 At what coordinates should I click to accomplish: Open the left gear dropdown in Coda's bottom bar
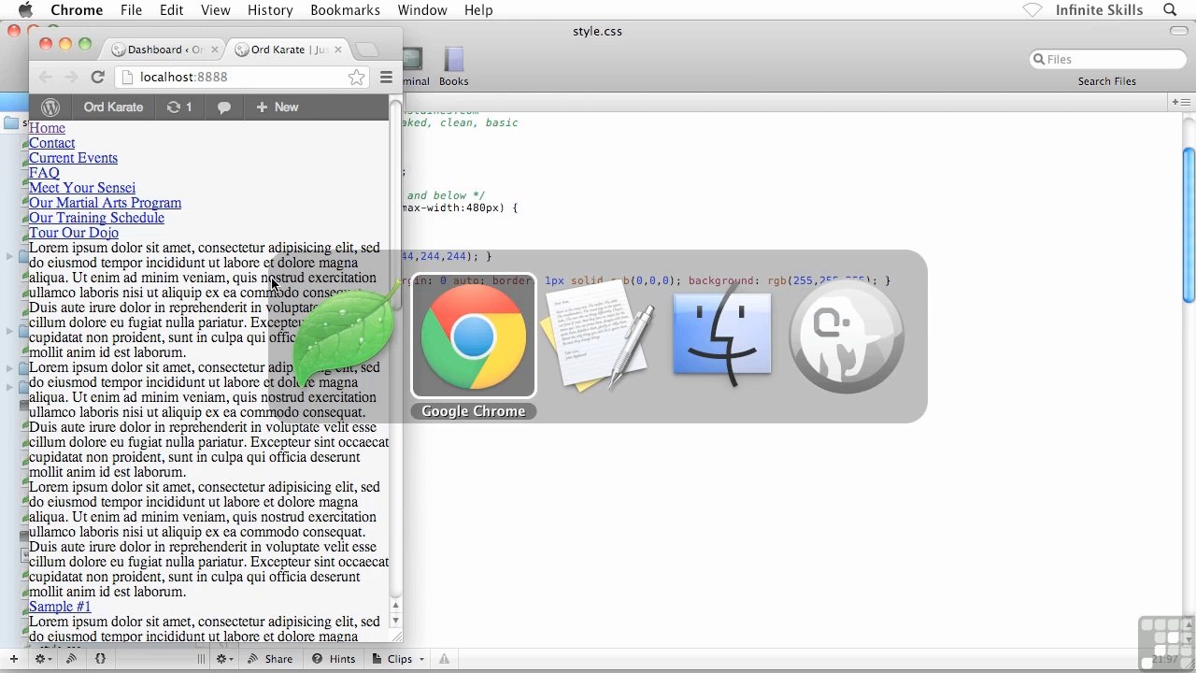click(x=43, y=659)
